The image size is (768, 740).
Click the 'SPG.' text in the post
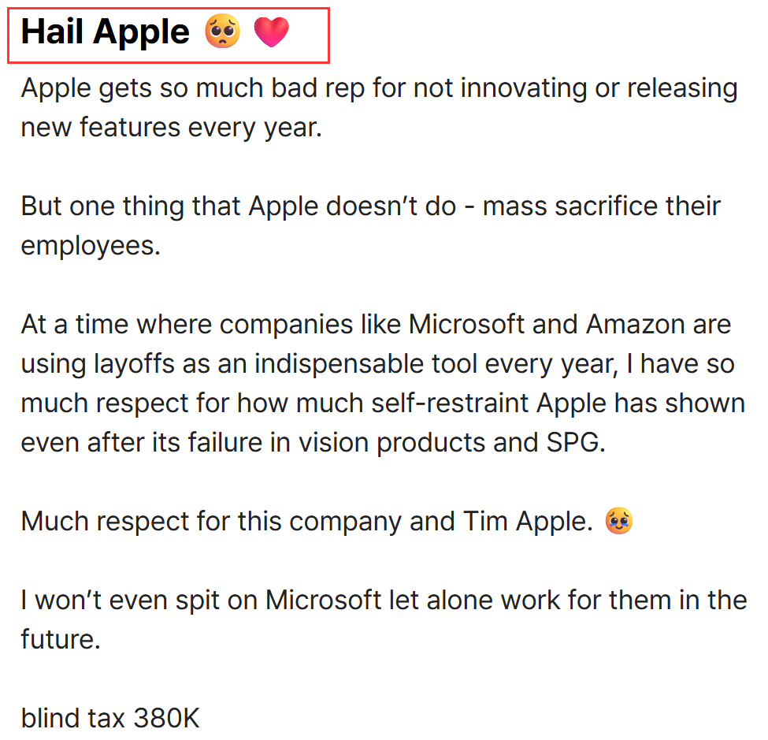pos(576,443)
